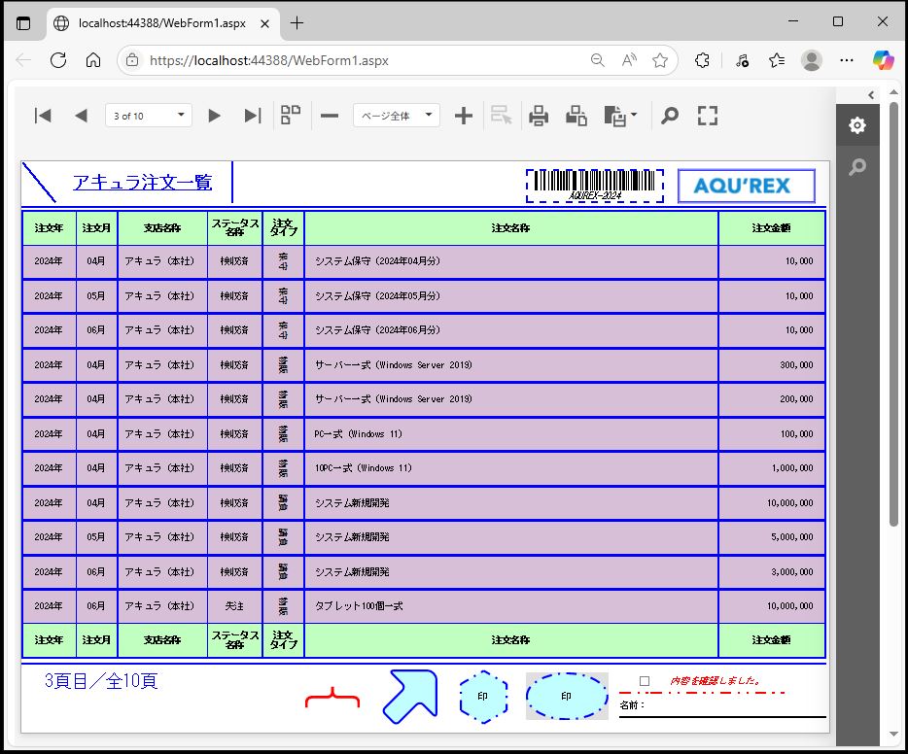The height and width of the screenshot is (754, 908).
Task: Go to the first page of report
Action: (x=43, y=116)
